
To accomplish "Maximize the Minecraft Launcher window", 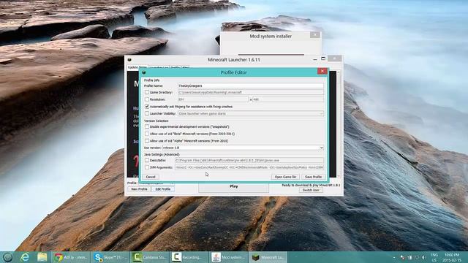I will 323,58.
